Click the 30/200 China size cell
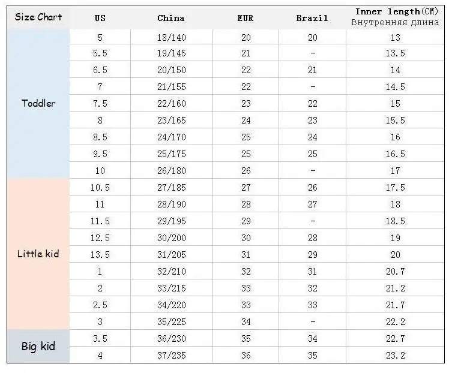Image resolution: width=449 pixels, height=373 pixels. 171,237
